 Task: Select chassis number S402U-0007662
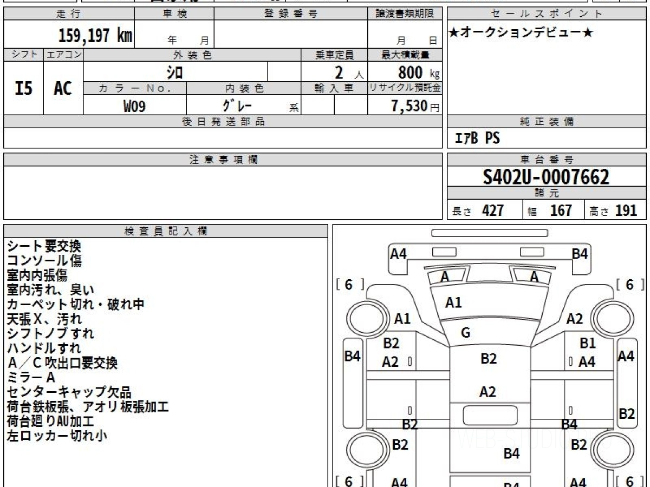pyautogui.click(x=546, y=176)
